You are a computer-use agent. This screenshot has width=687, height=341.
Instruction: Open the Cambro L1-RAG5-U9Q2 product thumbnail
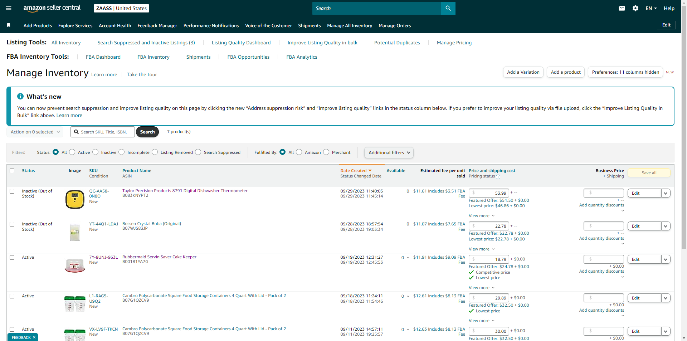tap(75, 304)
